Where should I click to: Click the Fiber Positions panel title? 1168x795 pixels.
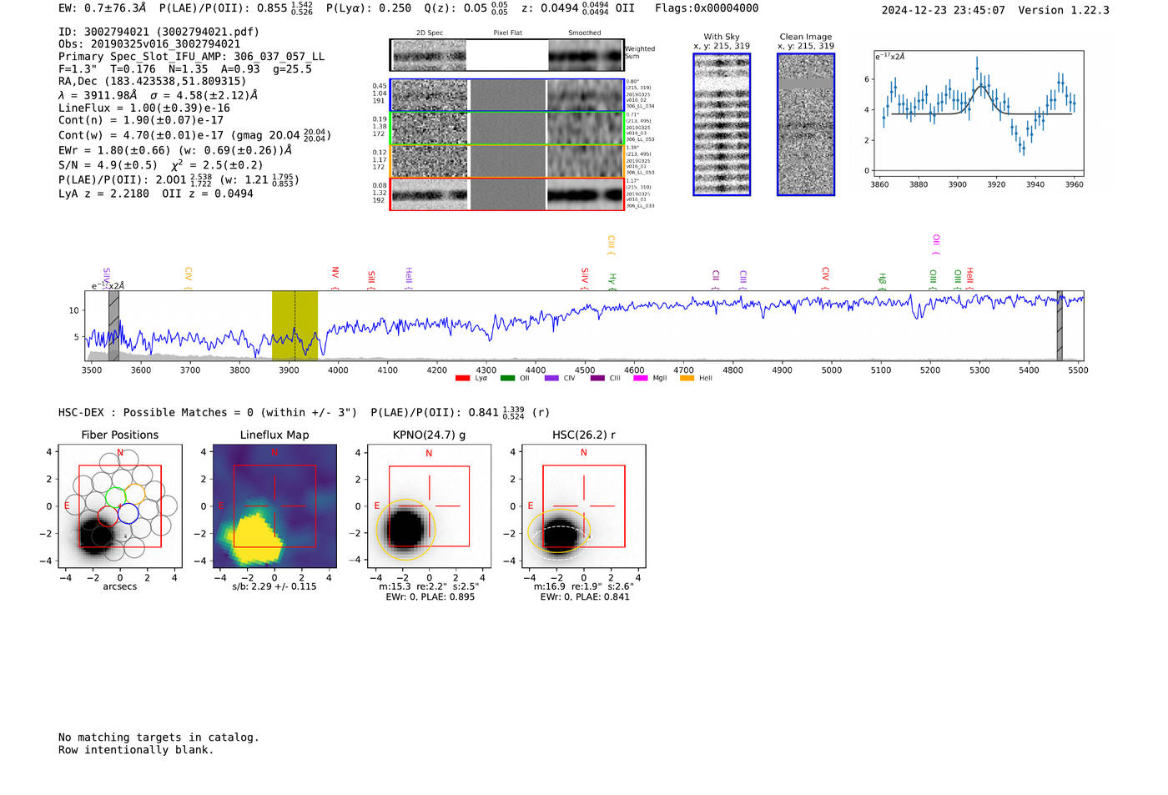(120, 435)
